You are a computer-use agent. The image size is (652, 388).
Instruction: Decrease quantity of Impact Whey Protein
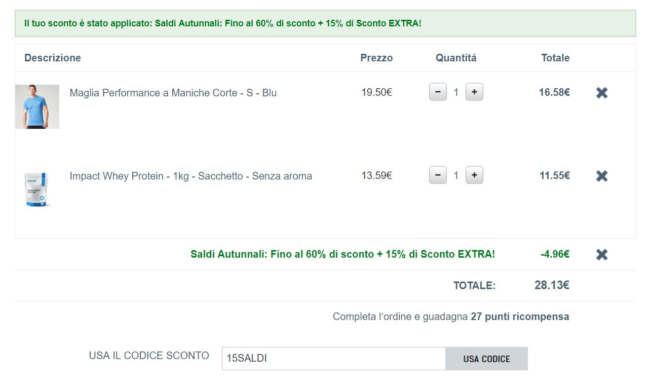(x=438, y=175)
